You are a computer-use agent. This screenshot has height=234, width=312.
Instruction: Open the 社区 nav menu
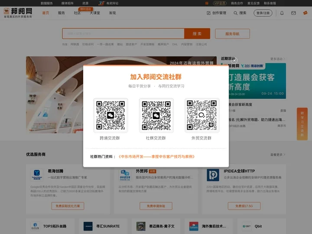pos(77,13)
